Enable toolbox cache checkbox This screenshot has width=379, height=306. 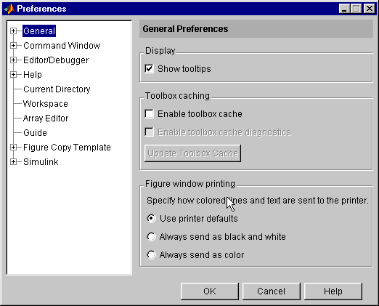coord(149,114)
